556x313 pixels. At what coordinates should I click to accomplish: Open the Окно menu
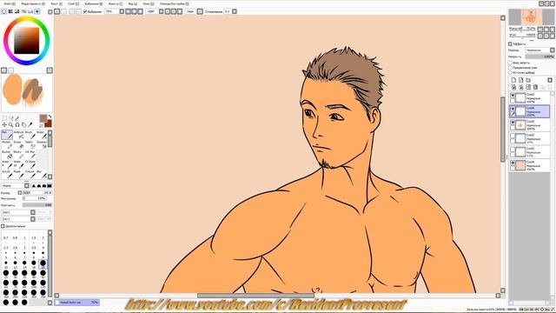click(x=149, y=3)
